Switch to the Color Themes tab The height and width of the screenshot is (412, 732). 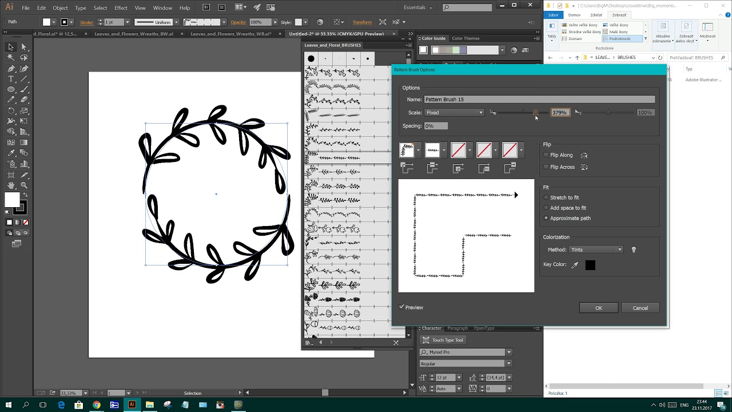466,38
